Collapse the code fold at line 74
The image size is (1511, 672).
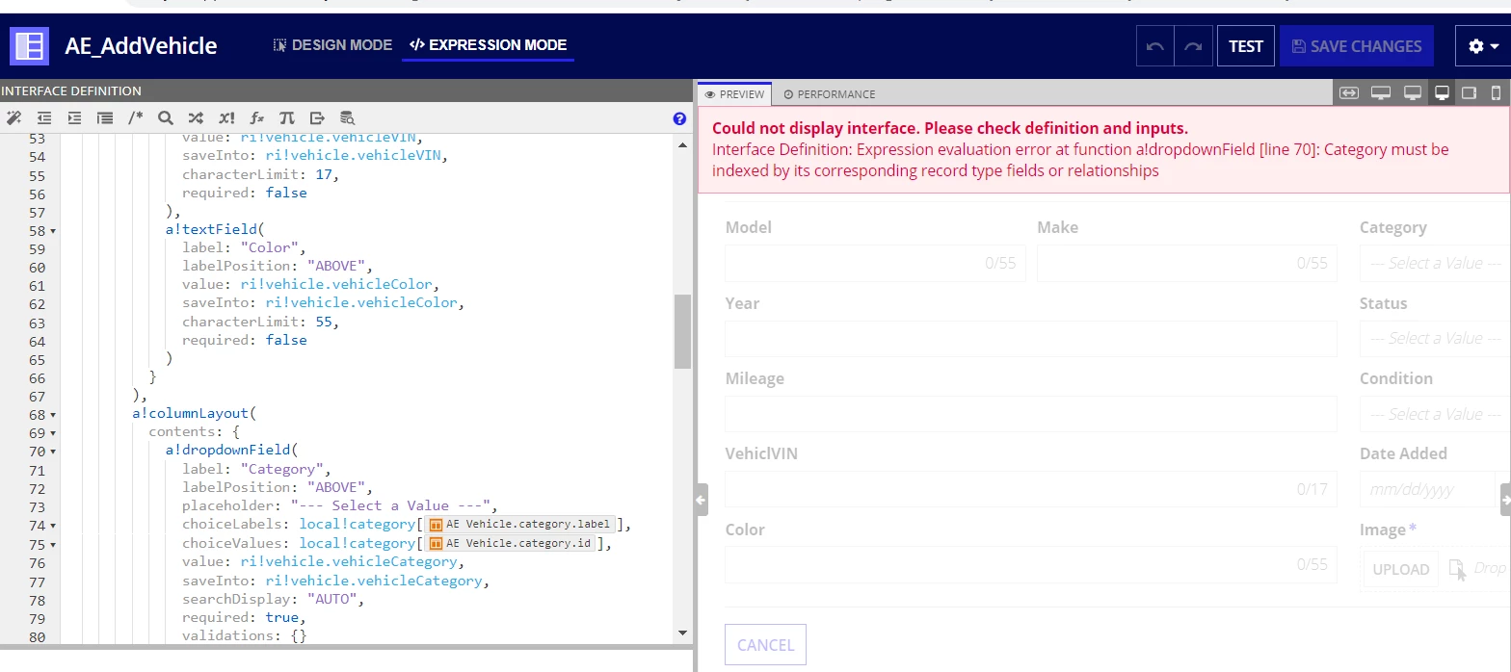(53, 526)
